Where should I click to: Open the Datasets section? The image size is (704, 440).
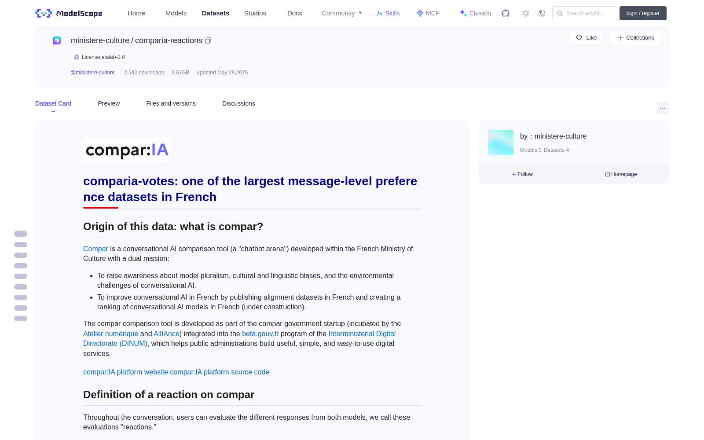tap(216, 13)
